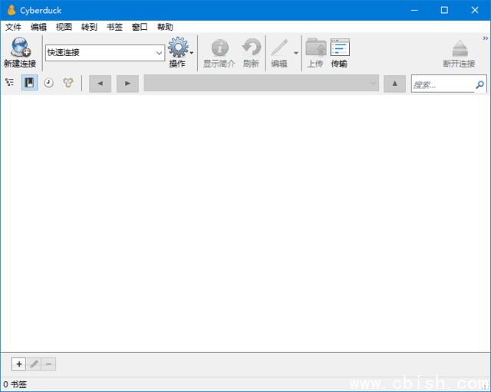The height and width of the screenshot is (392, 491).
Task: Switch to the browser outline view
Action: coord(9,83)
